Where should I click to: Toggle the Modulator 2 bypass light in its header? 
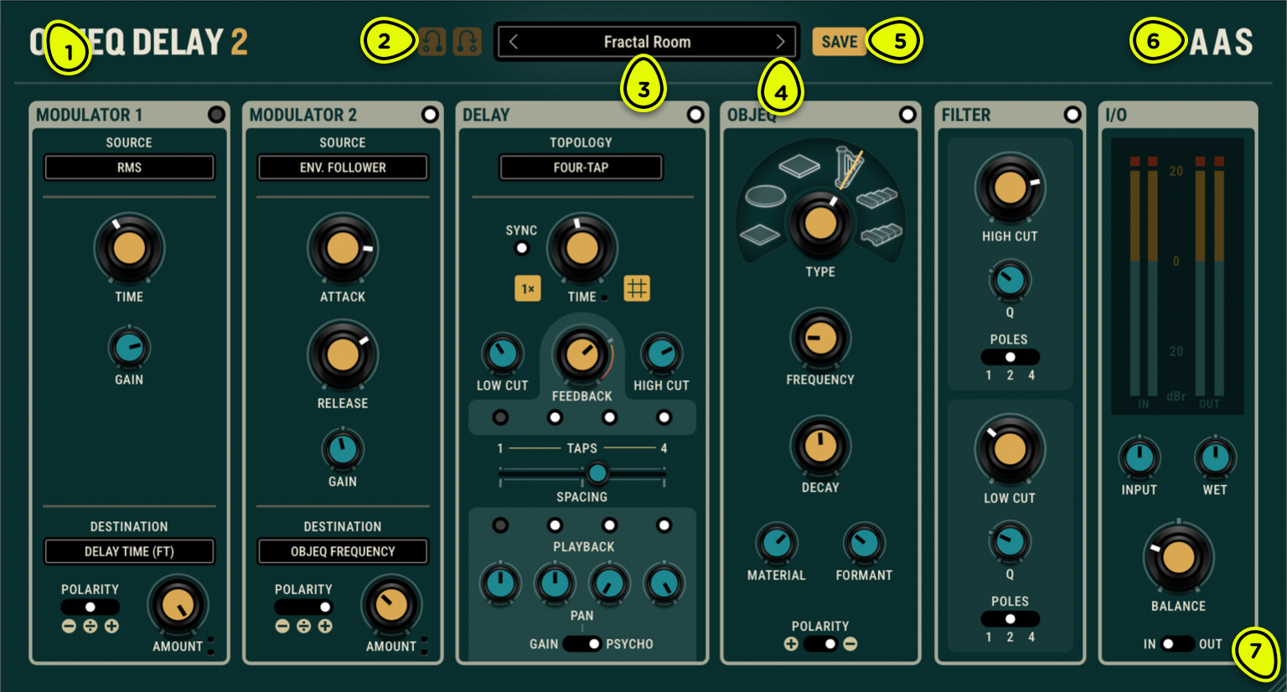[x=429, y=115]
